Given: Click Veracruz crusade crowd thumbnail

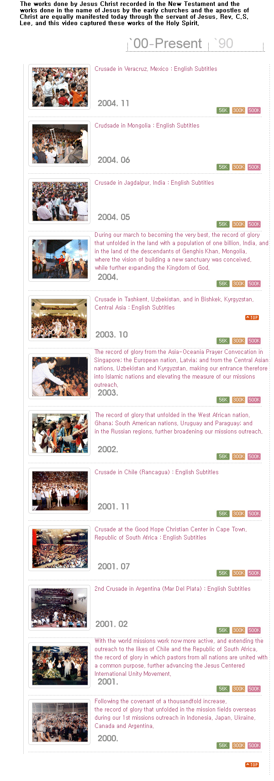Looking at the screenshot, I should click(60, 87).
